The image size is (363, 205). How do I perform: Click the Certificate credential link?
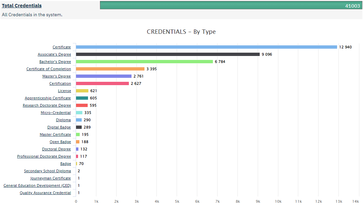coord(61,47)
